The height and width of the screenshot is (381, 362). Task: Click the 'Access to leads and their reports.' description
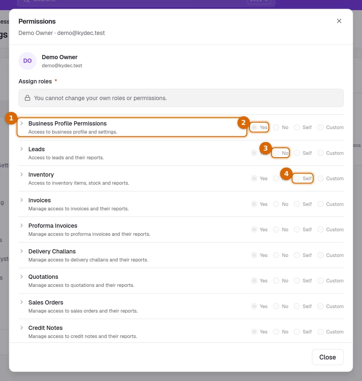66,157
